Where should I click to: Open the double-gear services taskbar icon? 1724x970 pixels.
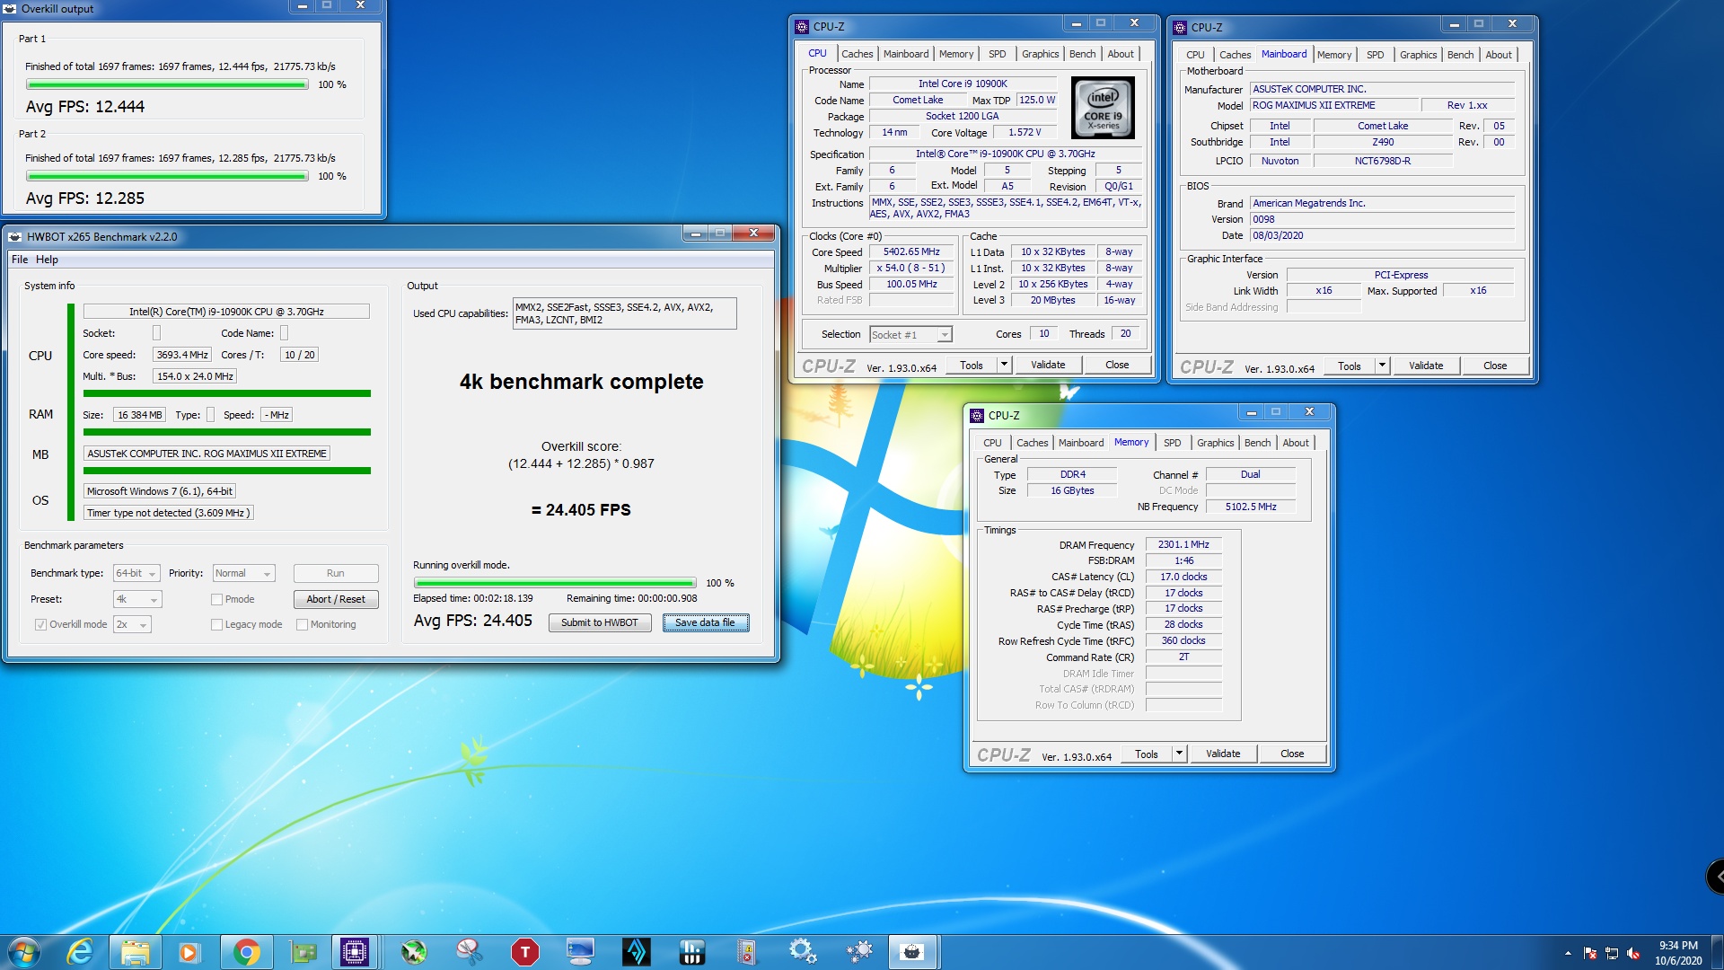point(858,951)
